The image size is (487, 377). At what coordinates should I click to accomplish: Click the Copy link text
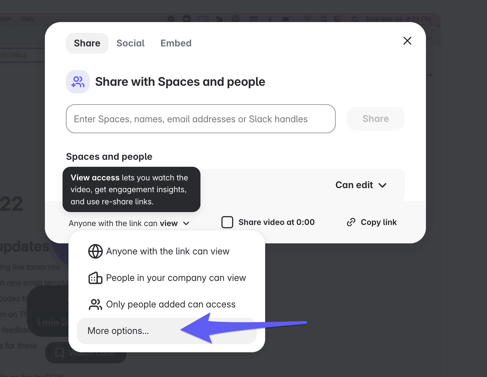click(x=378, y=222)
